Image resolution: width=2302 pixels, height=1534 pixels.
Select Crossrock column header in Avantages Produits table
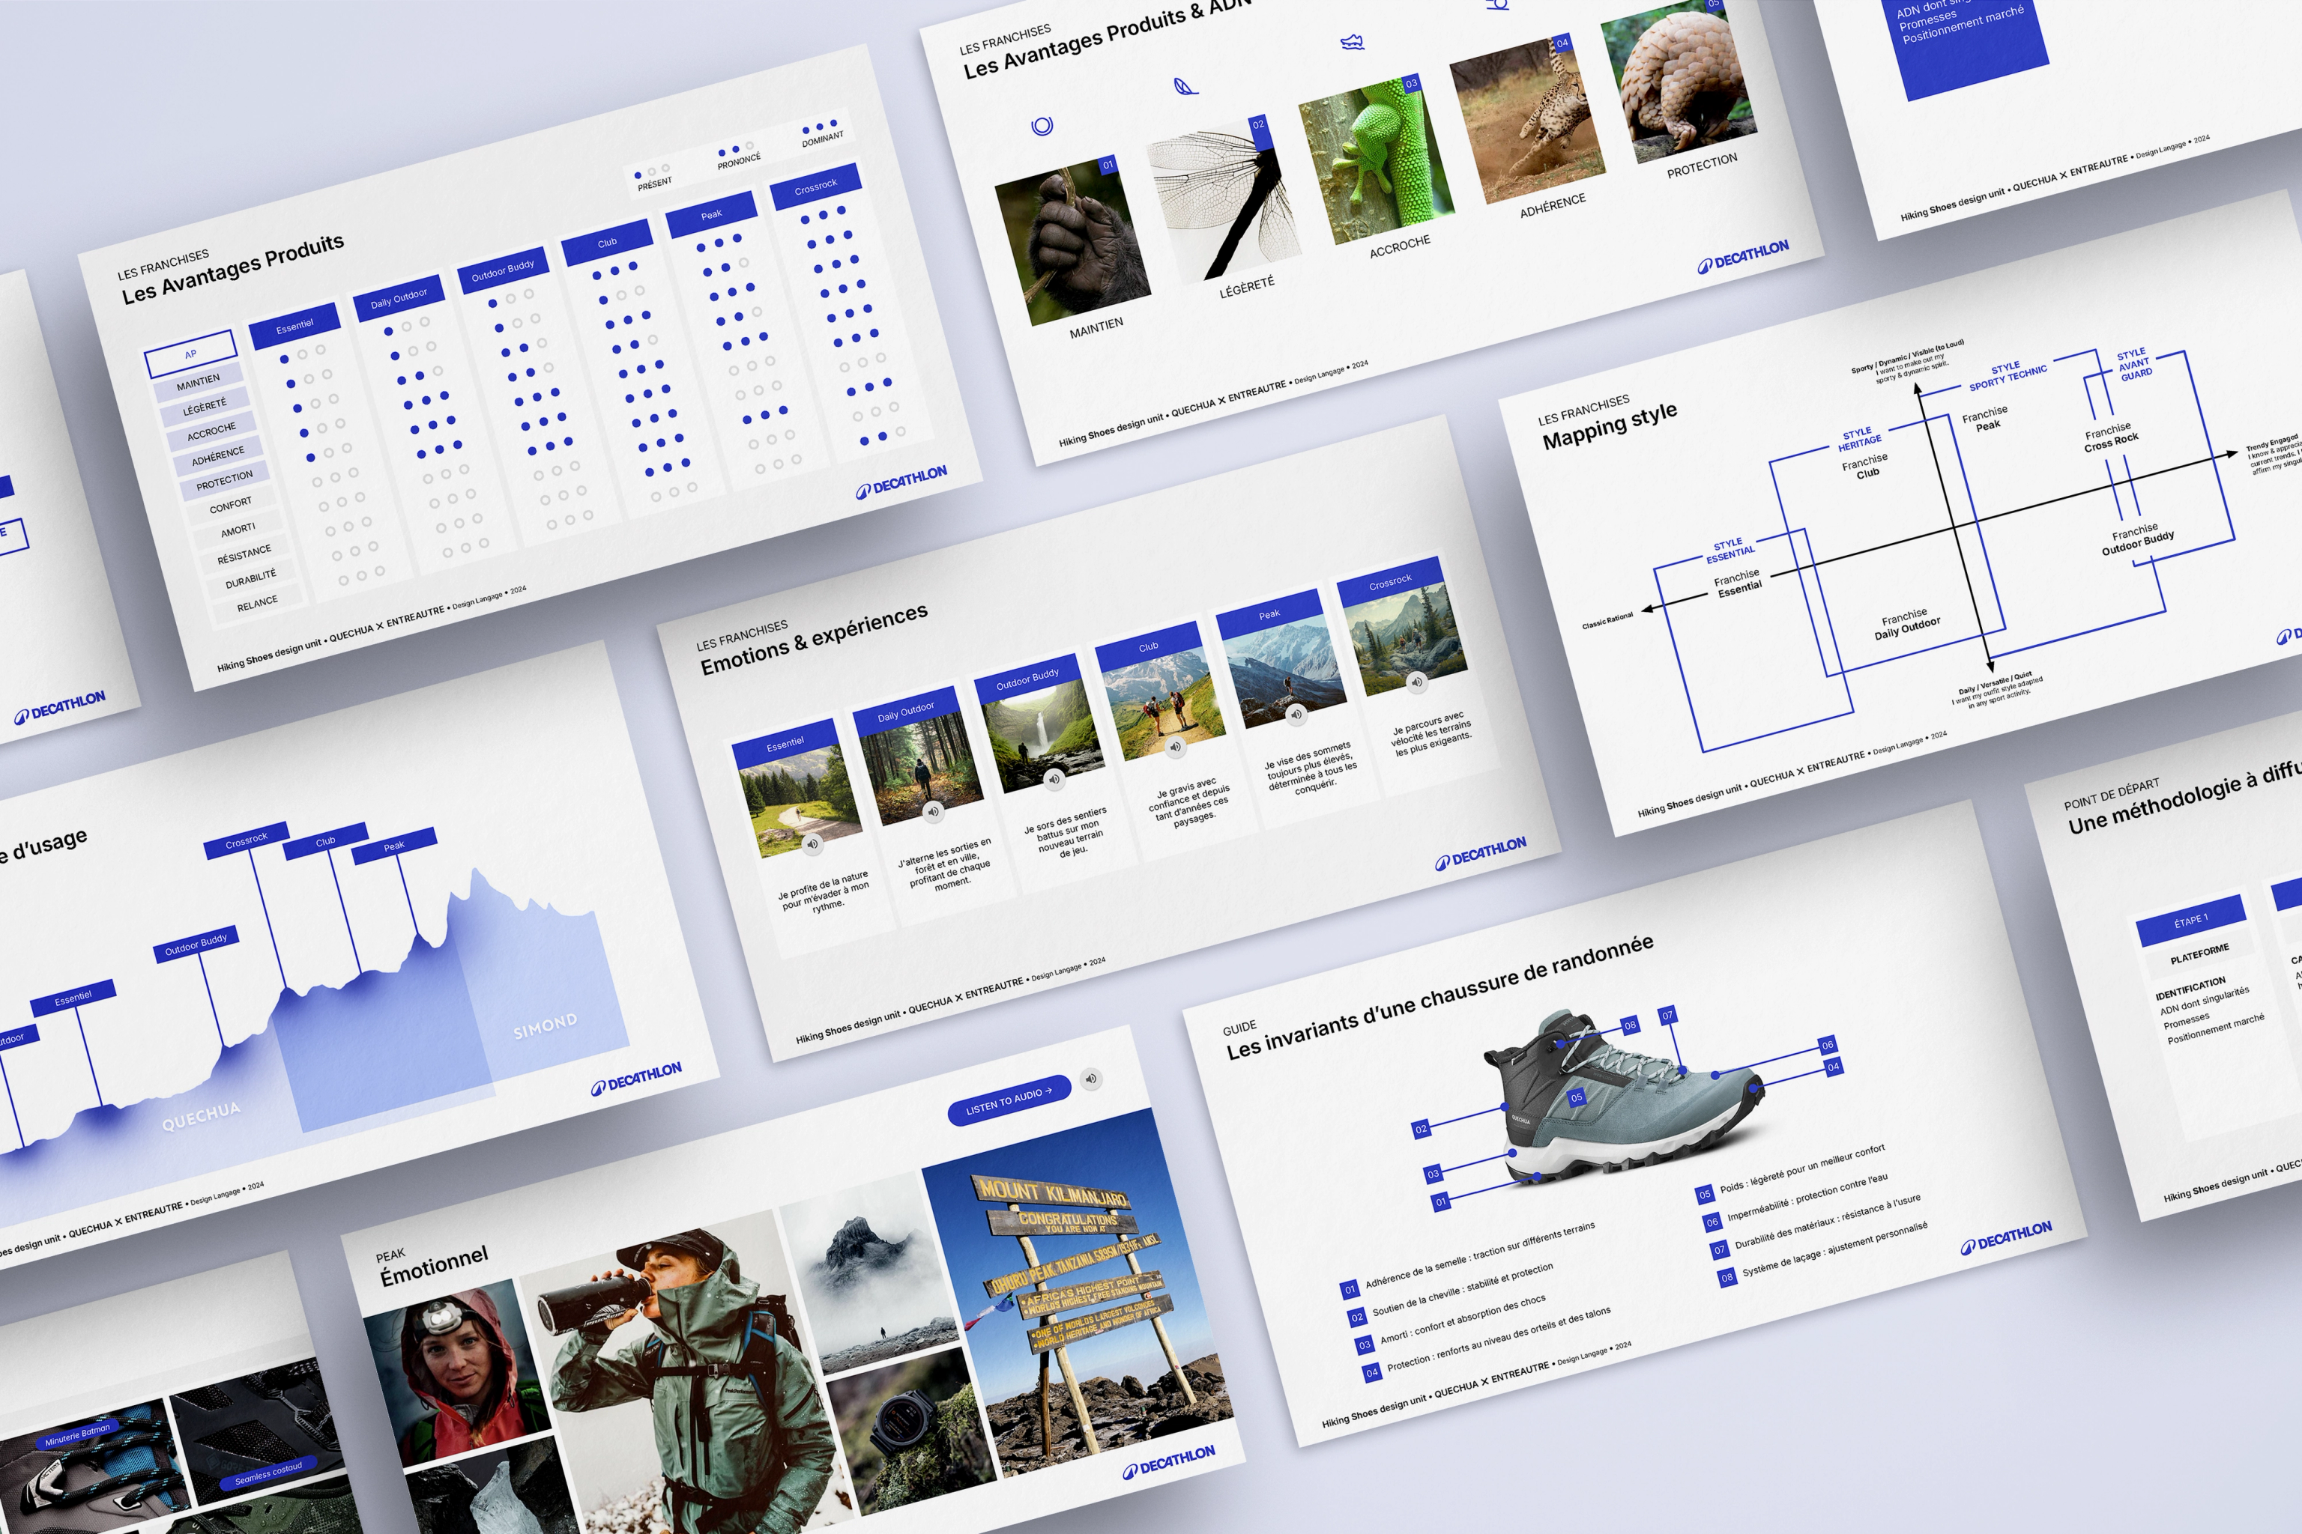tap(815, 185)
